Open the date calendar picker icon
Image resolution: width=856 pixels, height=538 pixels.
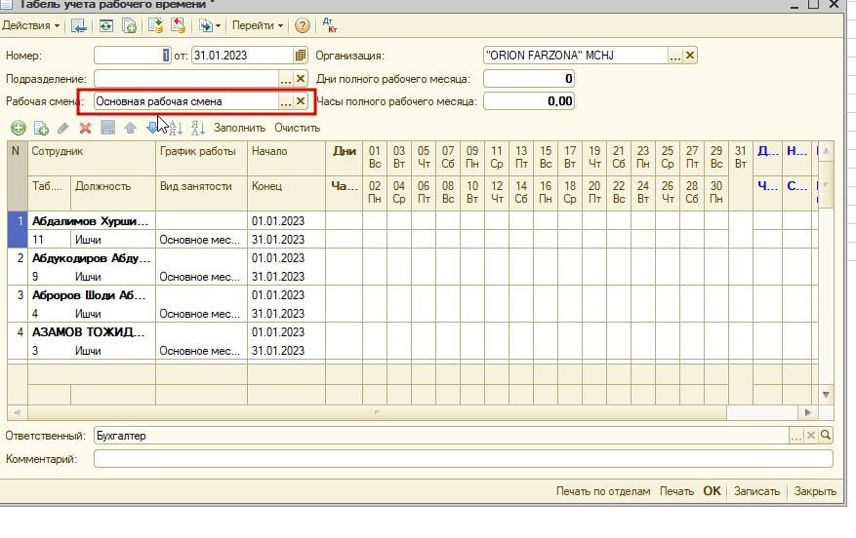tap(301, 55)
